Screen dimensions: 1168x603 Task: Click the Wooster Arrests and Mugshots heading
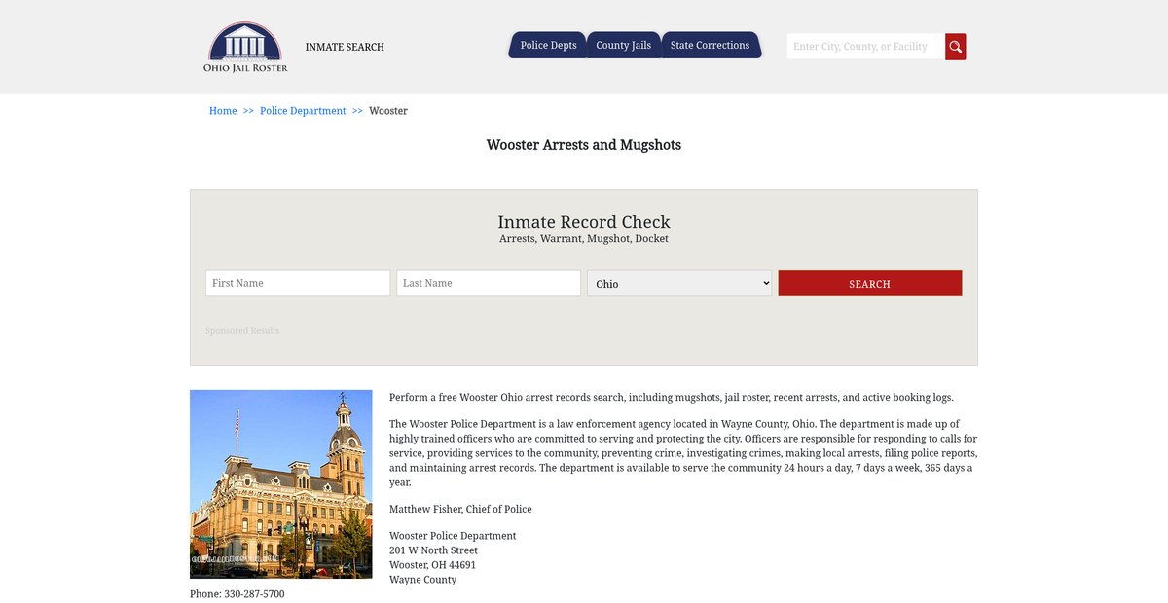coord(584,145)
